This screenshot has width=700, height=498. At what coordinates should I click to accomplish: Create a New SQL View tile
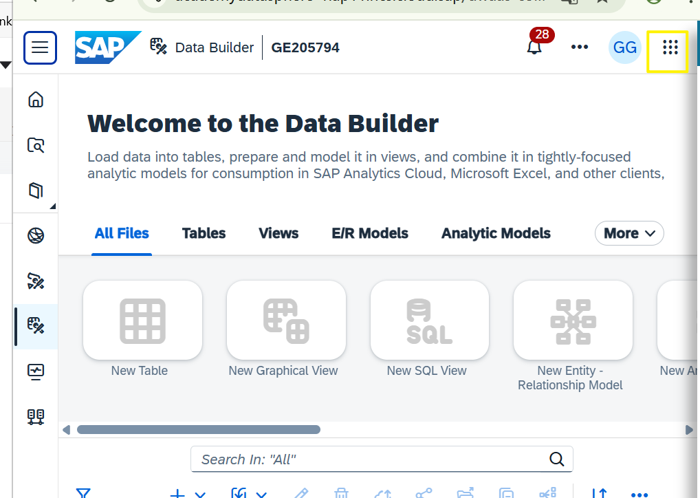(430, 321)
